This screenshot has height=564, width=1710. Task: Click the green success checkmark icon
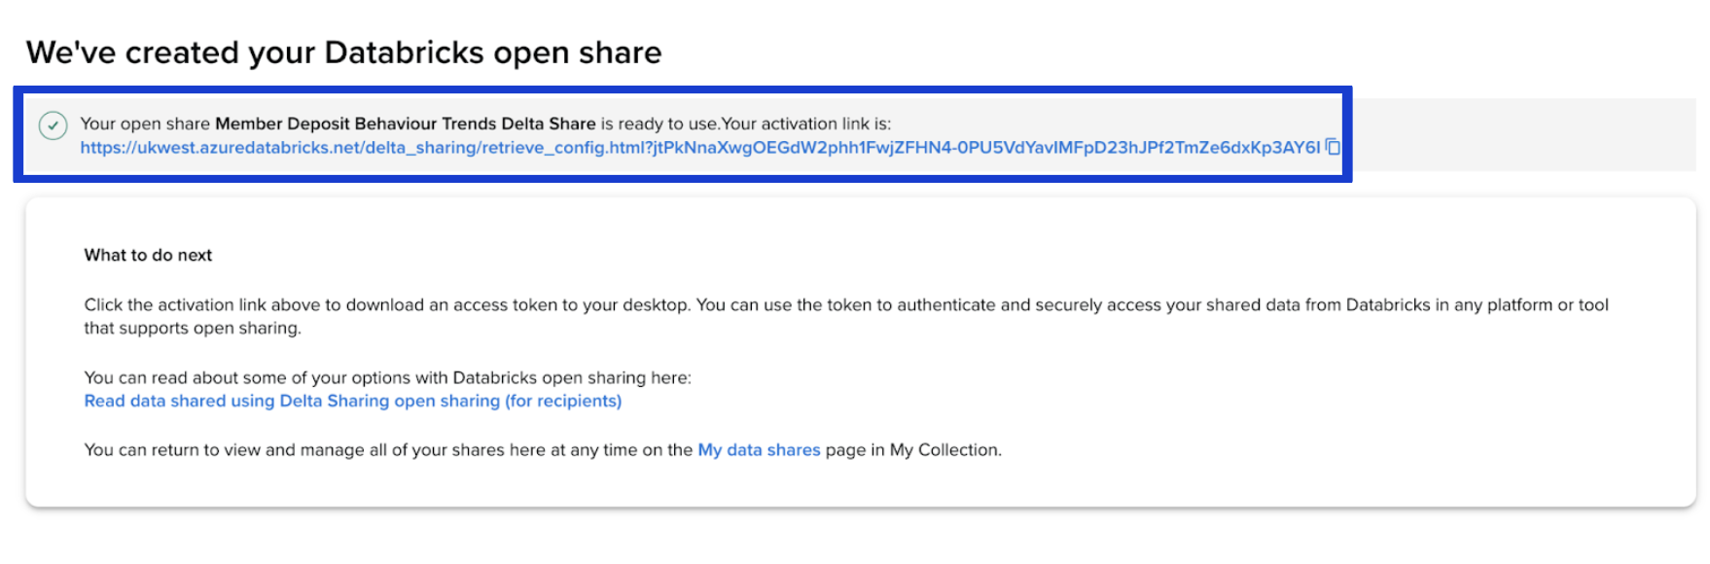[x=53, y=125]
